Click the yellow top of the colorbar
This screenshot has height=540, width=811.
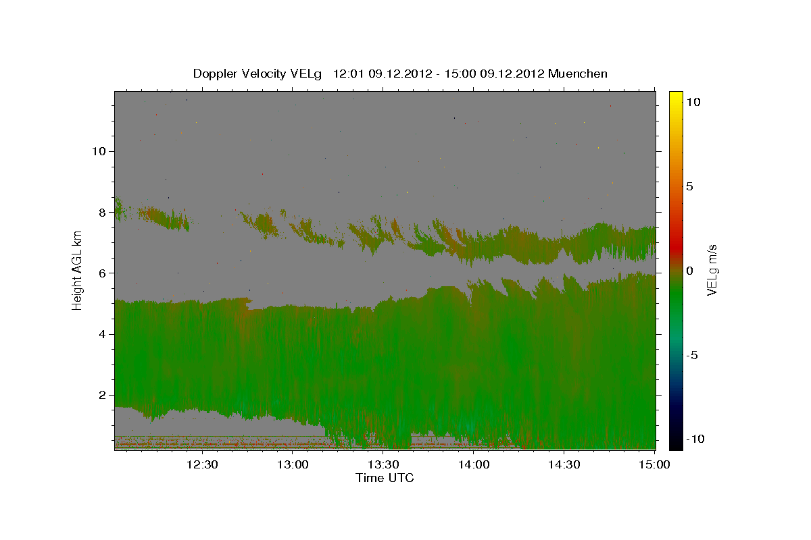pyautogui.click(x=675, y=97)
